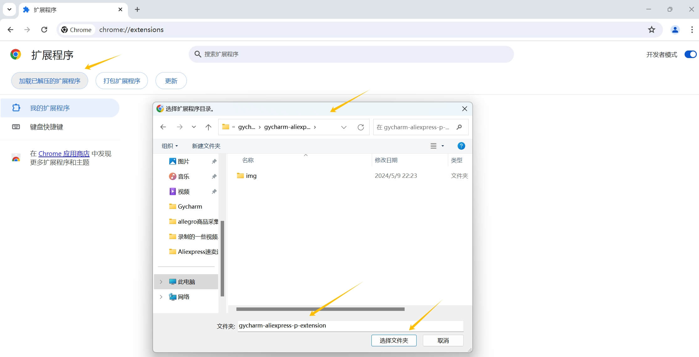Sort by the 名称 column header
This screenshot has height=357, width=699.
pyautogui.click(x=248, y=160)
